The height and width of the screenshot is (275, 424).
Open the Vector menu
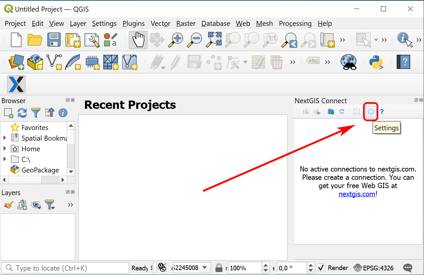[x=160, y=24]
